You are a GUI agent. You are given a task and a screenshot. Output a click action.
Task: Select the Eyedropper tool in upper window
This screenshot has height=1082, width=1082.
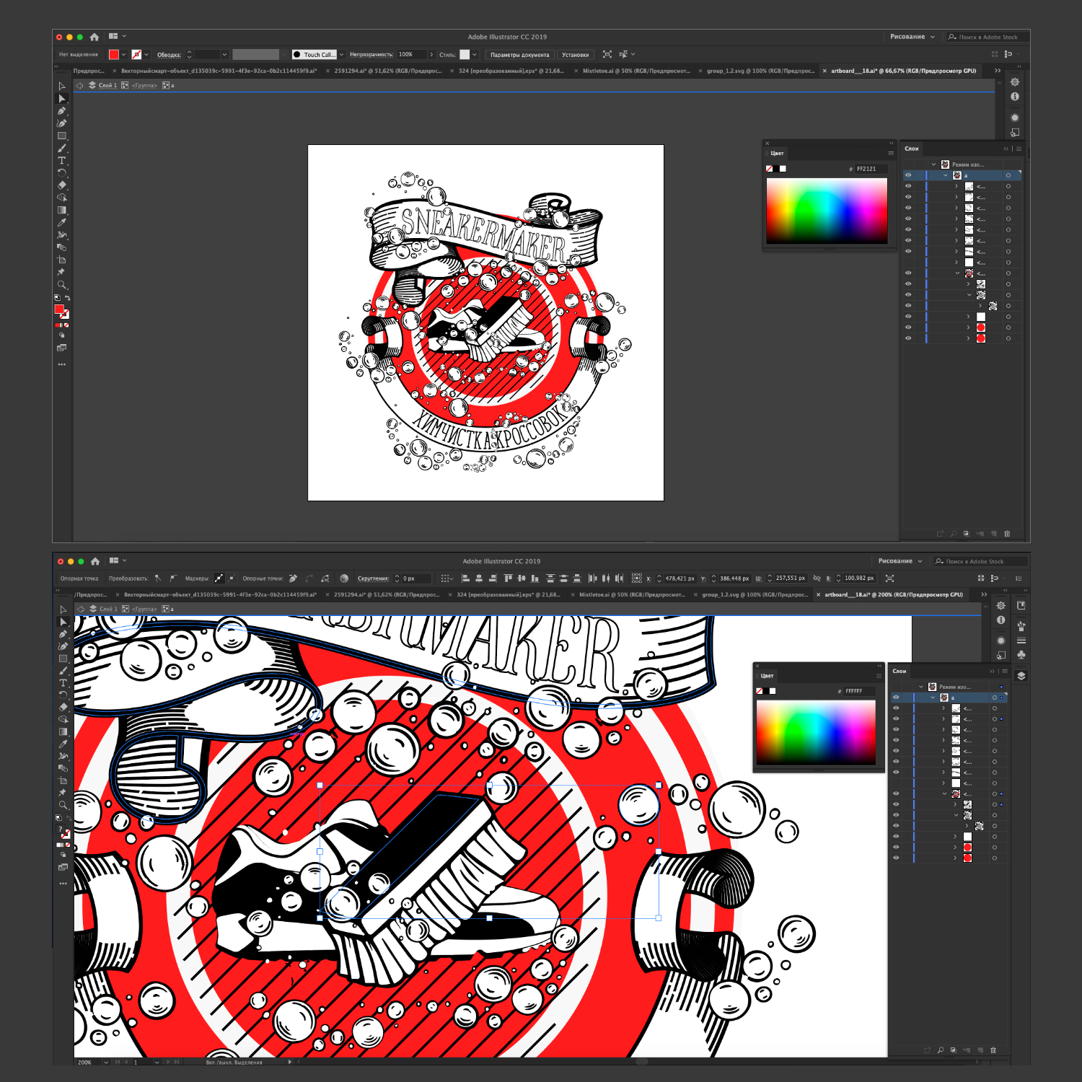tap(62, 222)
